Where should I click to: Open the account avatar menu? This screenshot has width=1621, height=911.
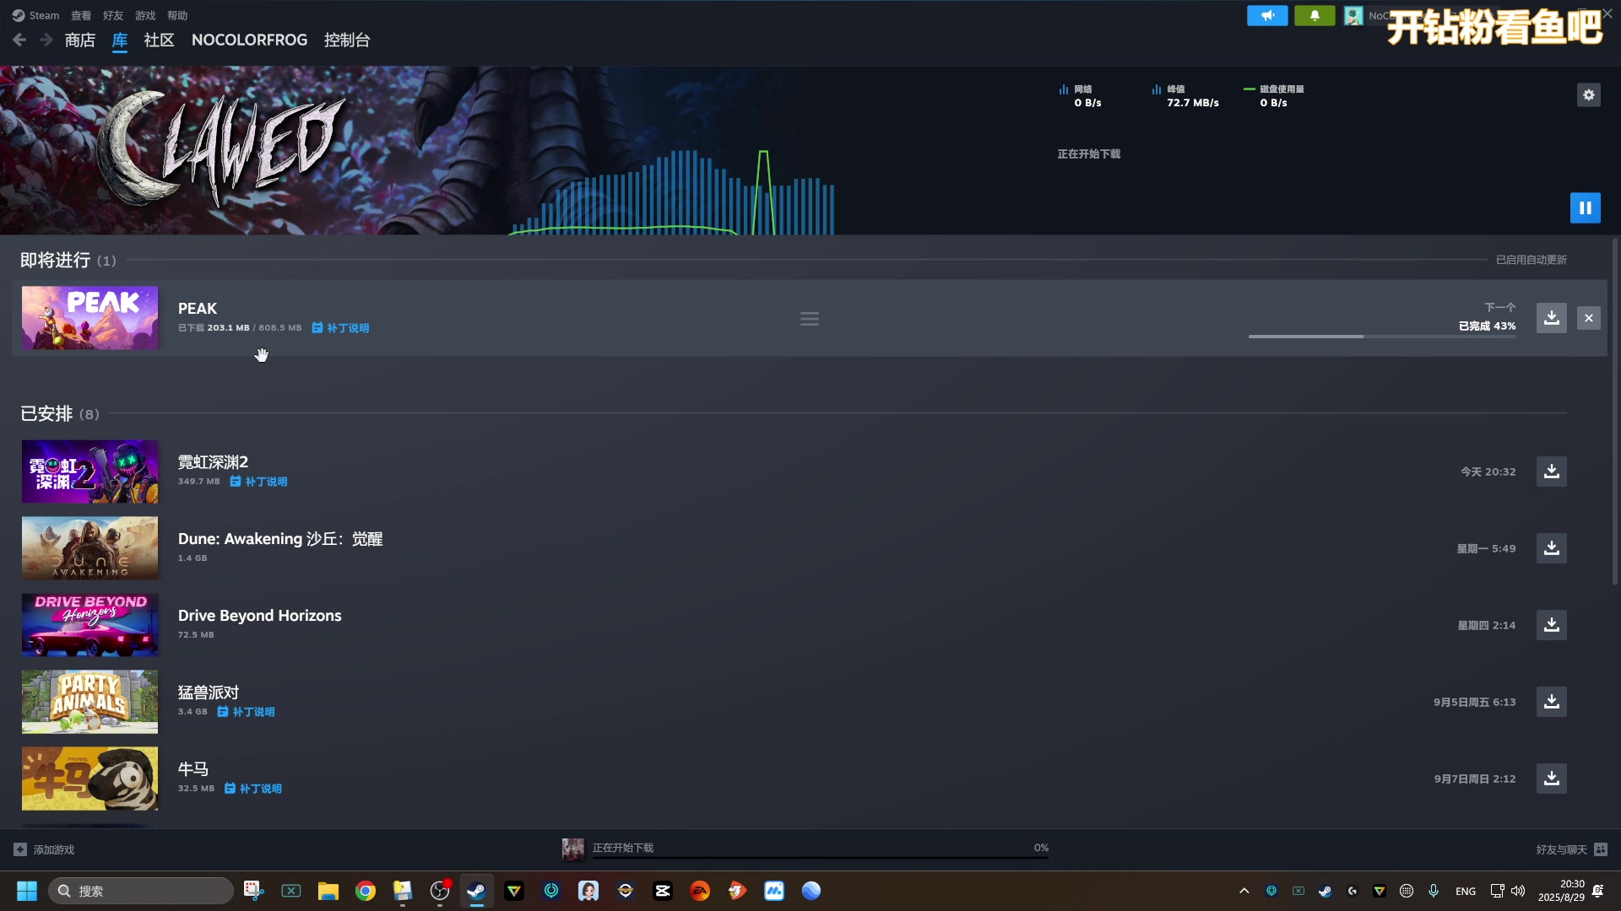point(1353,15)
